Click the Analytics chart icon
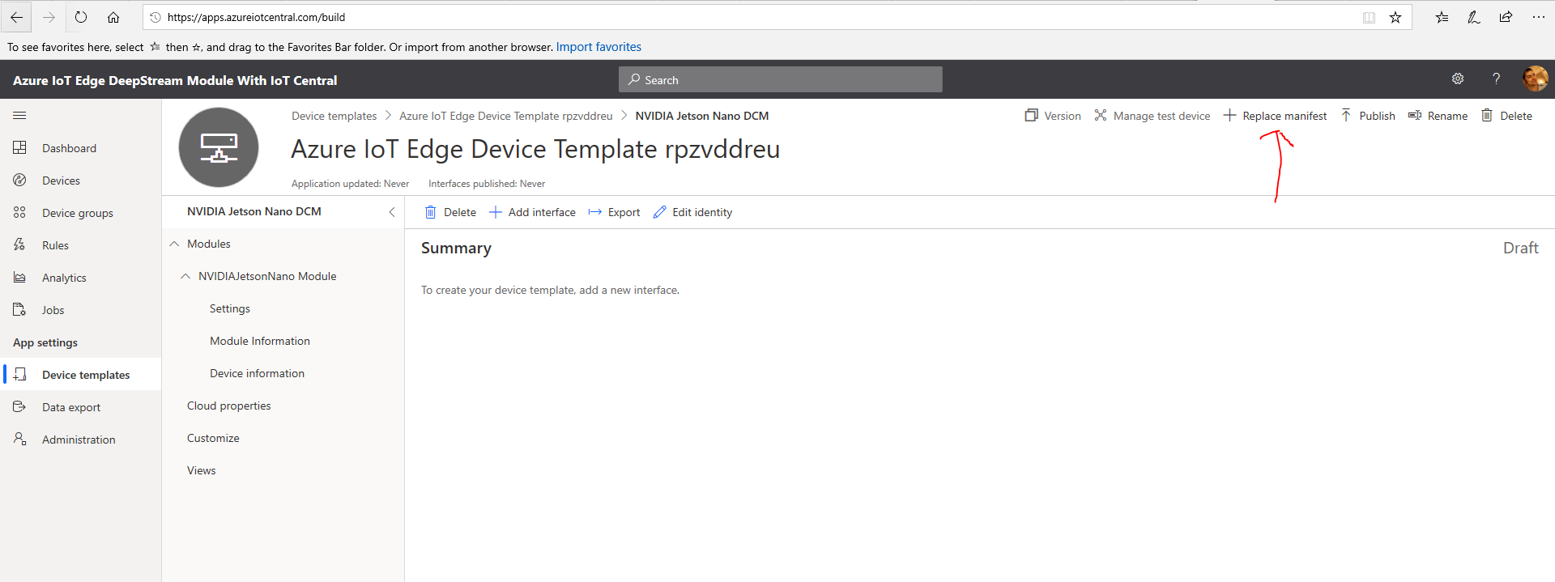This screenshot has width=1555, height=582. click(x=20, y=277)
